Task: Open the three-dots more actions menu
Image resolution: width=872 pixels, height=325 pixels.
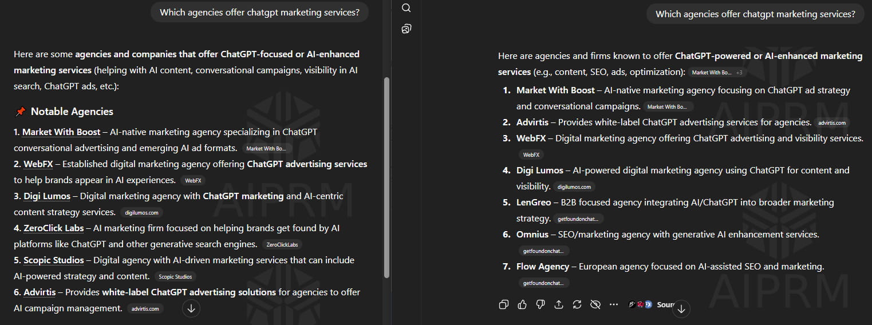Action: [614, 304]
